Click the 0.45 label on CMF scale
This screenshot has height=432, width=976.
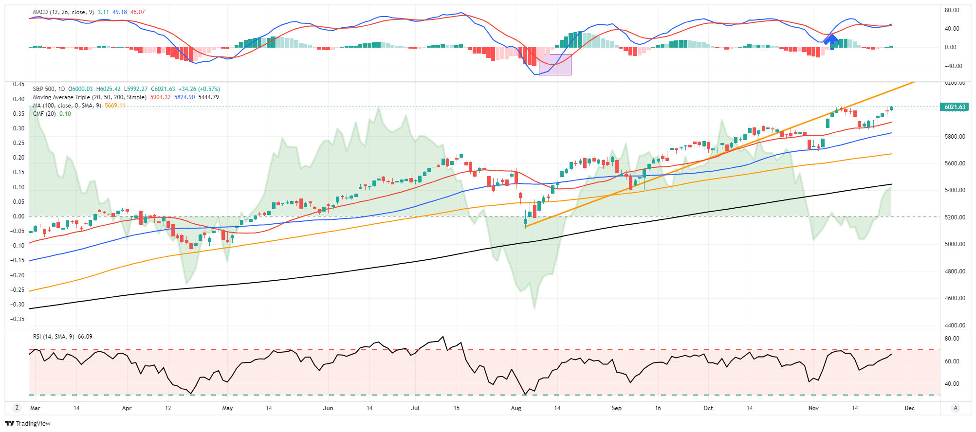(x=18, y=84)
